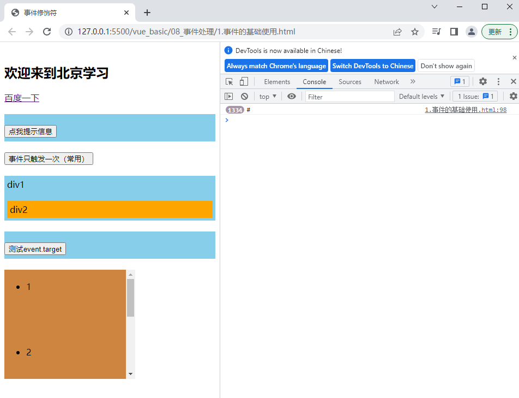Click the orange div2 box
The height and width of the screenshot is (398, 519).
109,210
